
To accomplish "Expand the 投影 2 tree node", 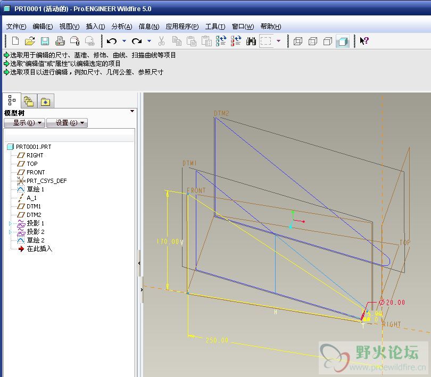I will coord(10,232).
